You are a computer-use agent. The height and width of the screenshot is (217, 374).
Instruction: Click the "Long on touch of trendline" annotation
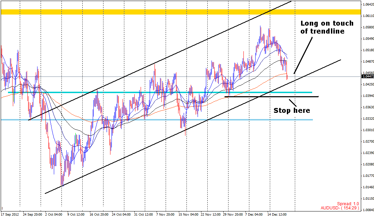326,27
